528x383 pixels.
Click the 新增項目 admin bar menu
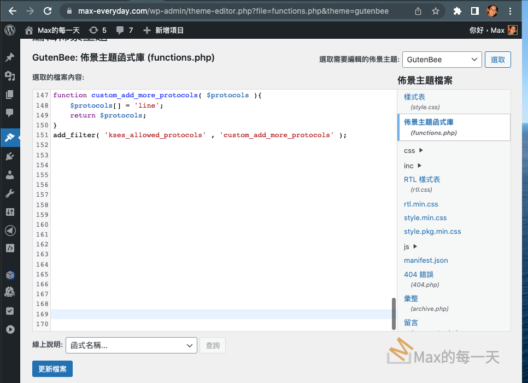click(163, 30)
